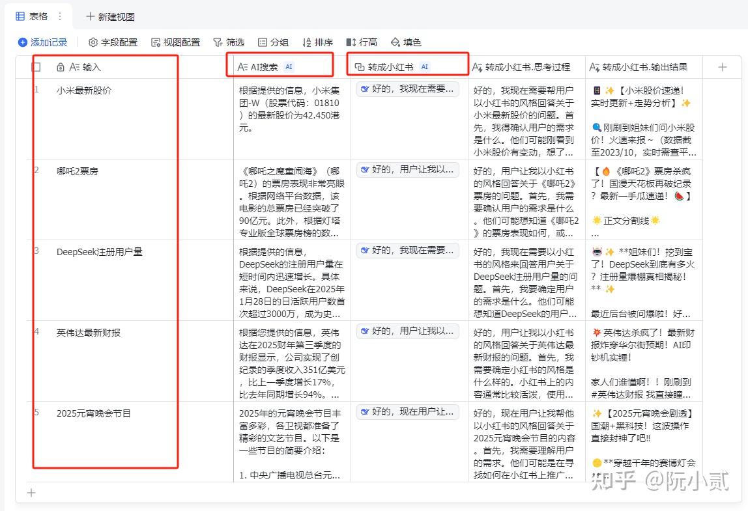748x511 pixels.
Task: Select 转成小红书.思考过程 column header
Action: (x=526, y=67)
